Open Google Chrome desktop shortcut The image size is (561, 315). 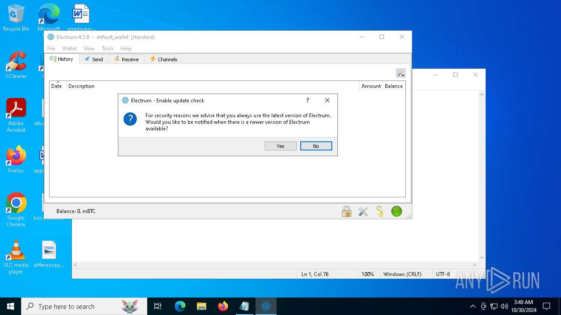tap(16, 210)
